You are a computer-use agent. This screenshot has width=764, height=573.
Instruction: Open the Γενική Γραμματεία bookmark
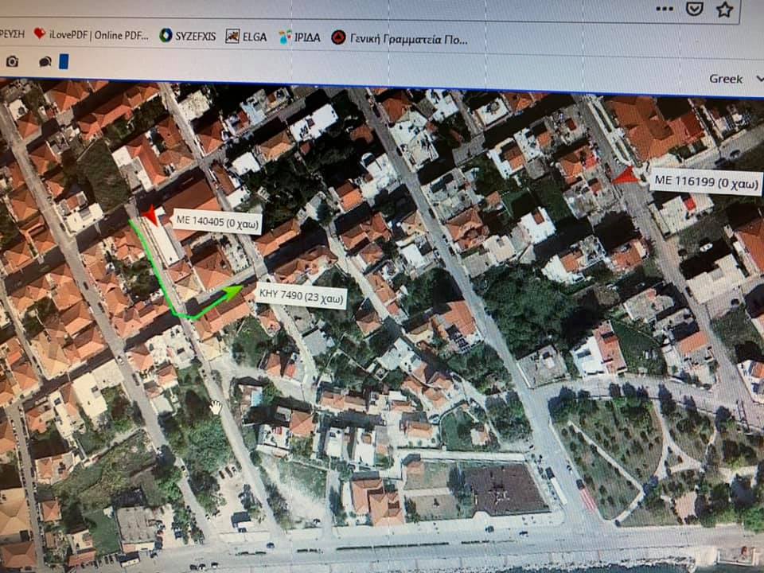(x=399, y=37)
